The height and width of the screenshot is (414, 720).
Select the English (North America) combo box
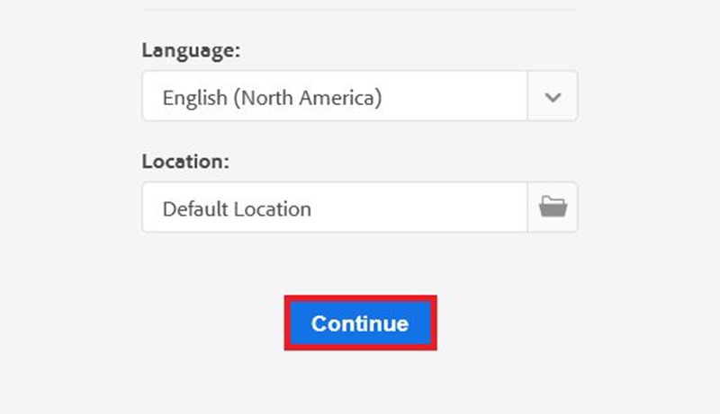[359, 96]
